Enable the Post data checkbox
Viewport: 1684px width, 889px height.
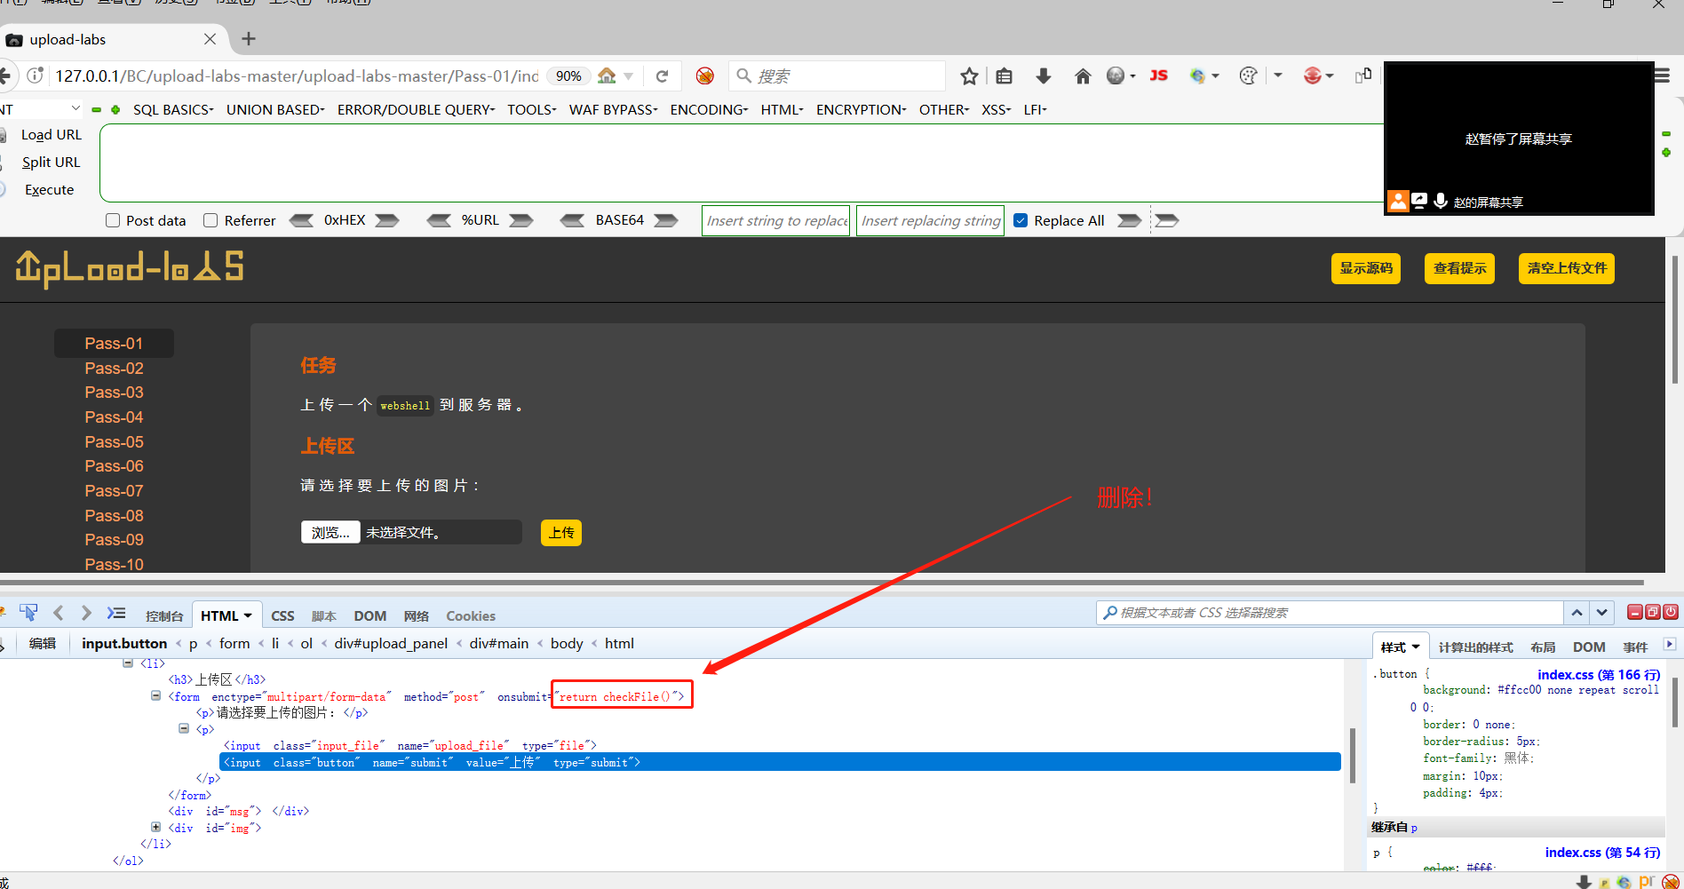click(112, 220)
